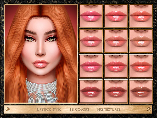157x118 pixels.
Task: Click third-row right orange-red lip swatch
Action: tap(141, 66)
